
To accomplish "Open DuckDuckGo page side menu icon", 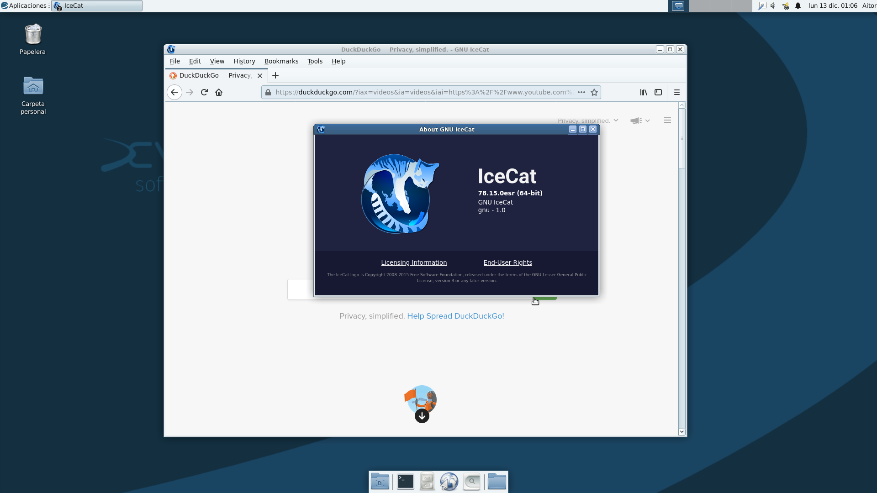I will [667, 121].
